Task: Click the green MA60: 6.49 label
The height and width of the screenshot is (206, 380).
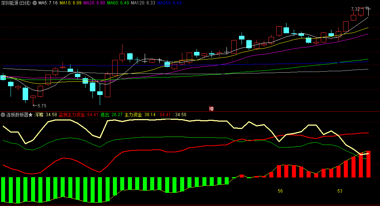Action: (118, 3)
